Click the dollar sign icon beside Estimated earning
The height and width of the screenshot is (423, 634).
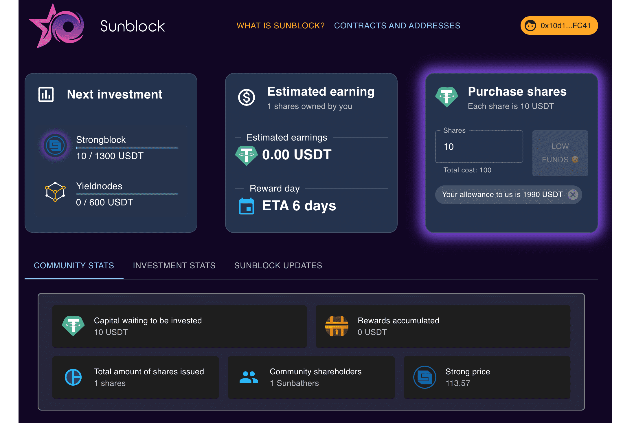tap(246, 98)
